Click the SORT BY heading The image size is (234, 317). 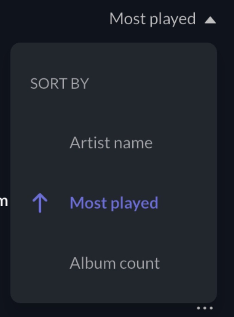[59, 84]
